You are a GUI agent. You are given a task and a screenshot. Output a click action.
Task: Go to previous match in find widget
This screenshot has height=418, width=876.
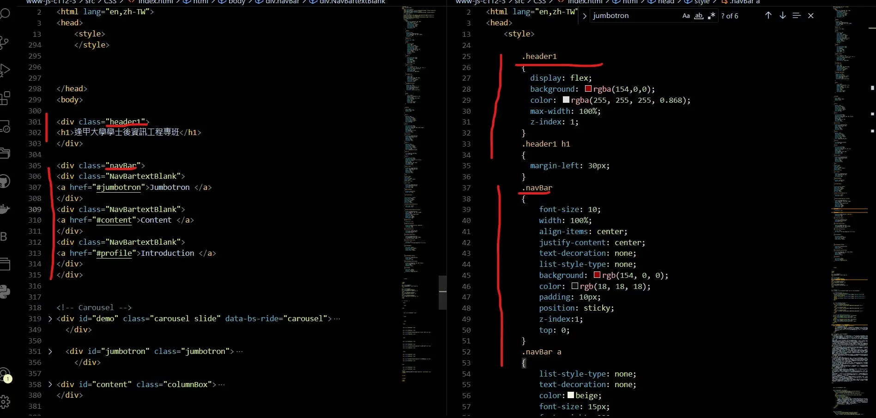point(768,16)
